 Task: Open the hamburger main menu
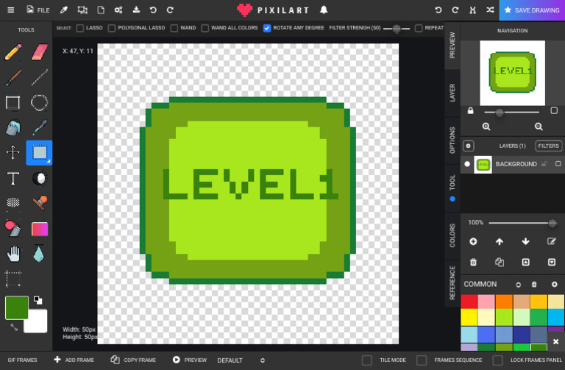click(11, 10)
